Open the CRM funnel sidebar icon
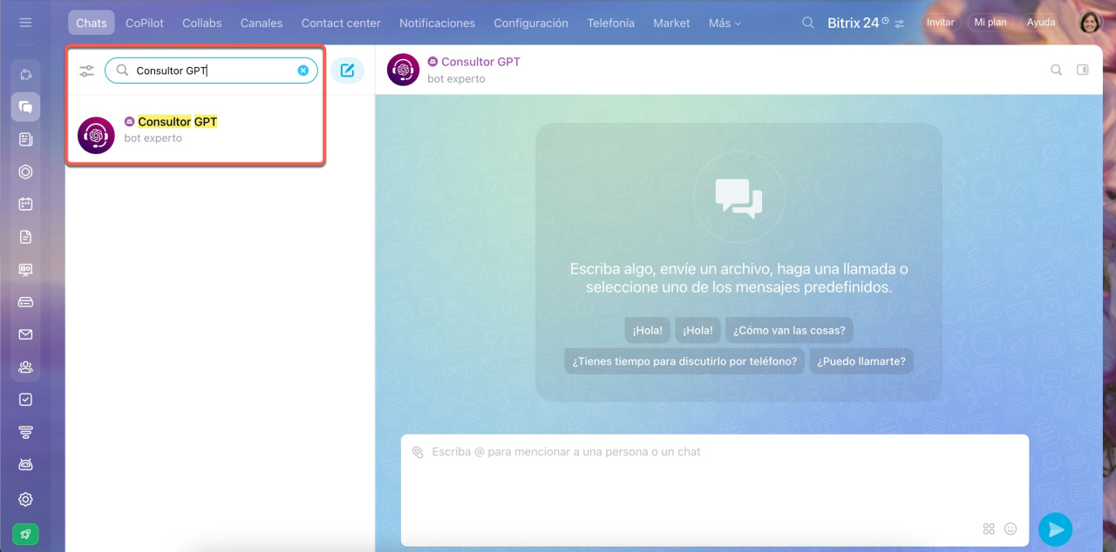The height and width of the screenshot is (552, 1116). pyautogui.click(x=25, y=432)
